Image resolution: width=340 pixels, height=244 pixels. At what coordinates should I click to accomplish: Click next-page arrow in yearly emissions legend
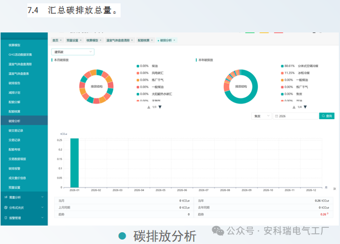point(305,107)
